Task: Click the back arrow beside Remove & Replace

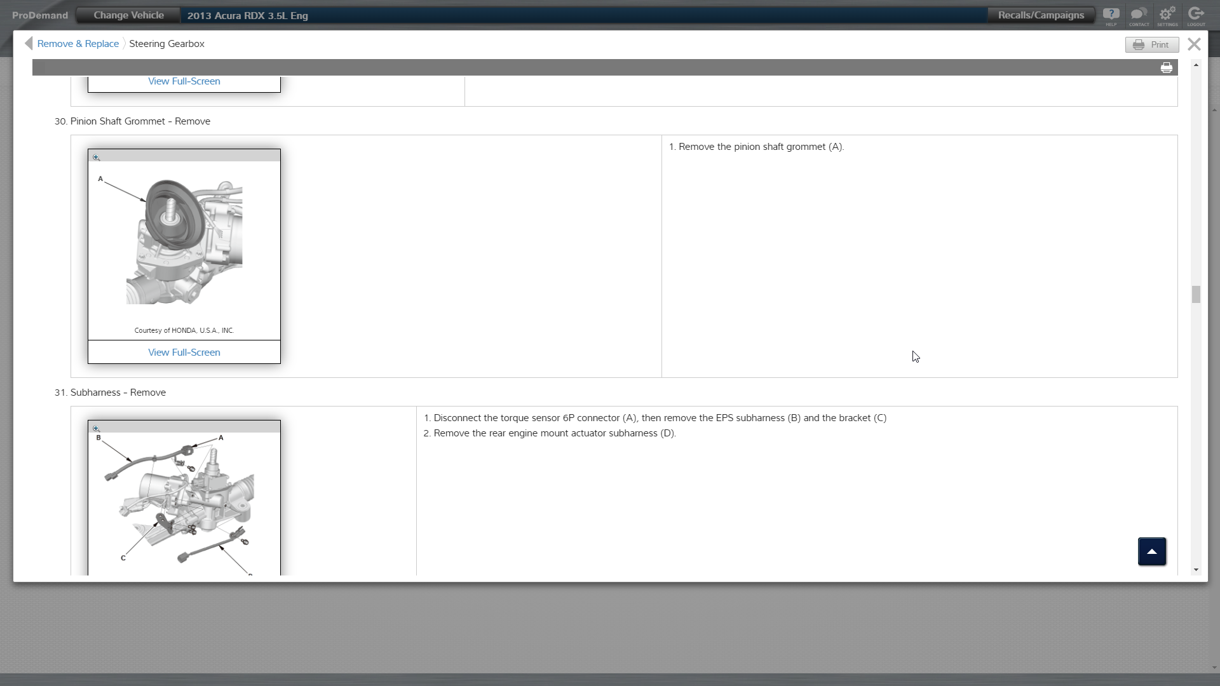Action: (28, 43)
